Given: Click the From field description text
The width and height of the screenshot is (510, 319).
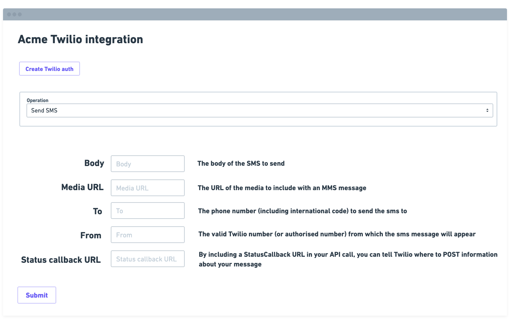Looking at the screenshot, I should pyautogui.click(x=337, y=234).
